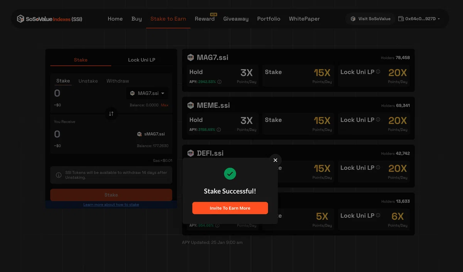Click the SoSoValue Indexes logo
This screenshot has height=272, width=463.
[49, 19]
